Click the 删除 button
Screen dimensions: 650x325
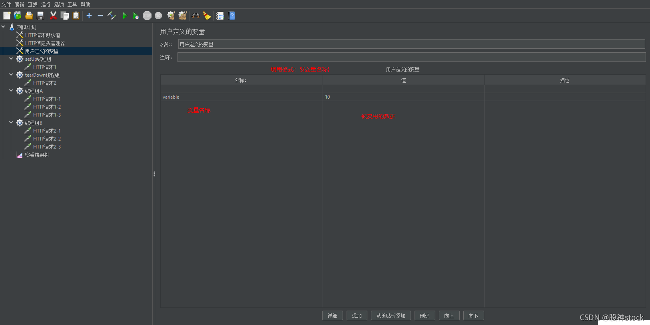(425, 316)
